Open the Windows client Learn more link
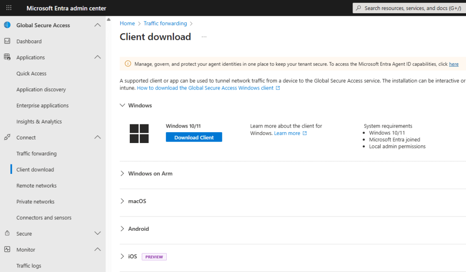 pyautogui.click(x=287, y=134)
